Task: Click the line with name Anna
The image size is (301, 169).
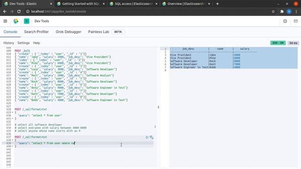Action: (x=71, y=88)
